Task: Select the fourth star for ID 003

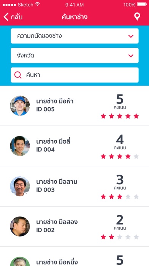Action: coord(128,196)
